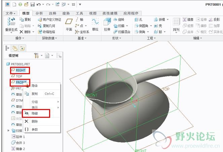Screen dimensions: 223x152
Task: Open the dropdown arrow next to 拔模 (Draft)
Action: pyautogui.click(x=168, y=19)
